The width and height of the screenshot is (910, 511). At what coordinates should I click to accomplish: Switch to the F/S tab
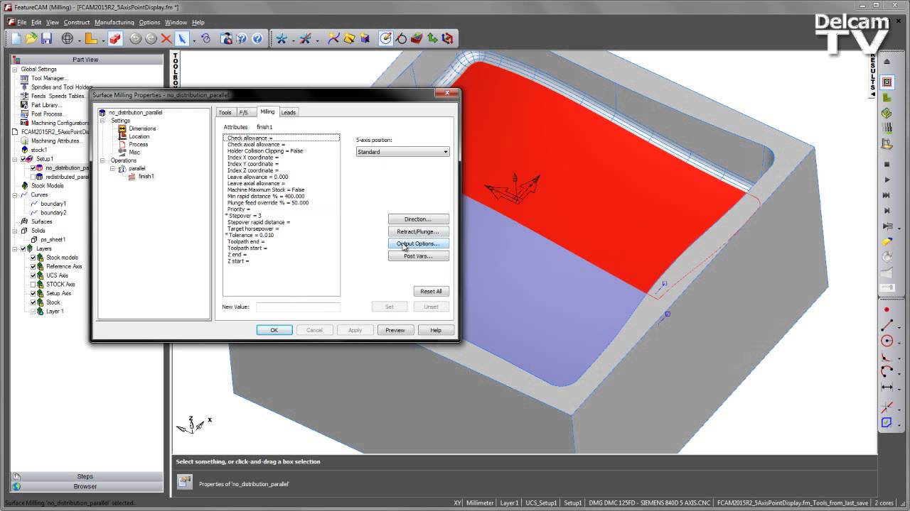244,112
